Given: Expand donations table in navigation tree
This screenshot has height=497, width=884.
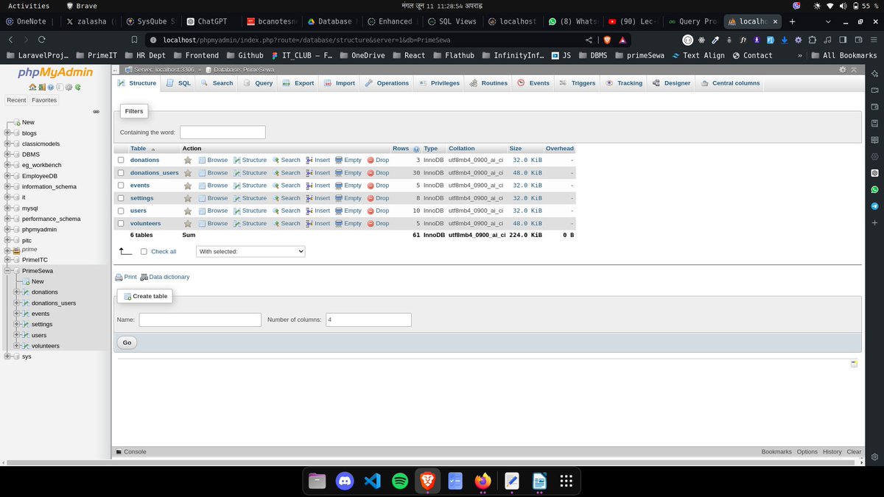Looking at the screenshot, I should click(17, 292).
